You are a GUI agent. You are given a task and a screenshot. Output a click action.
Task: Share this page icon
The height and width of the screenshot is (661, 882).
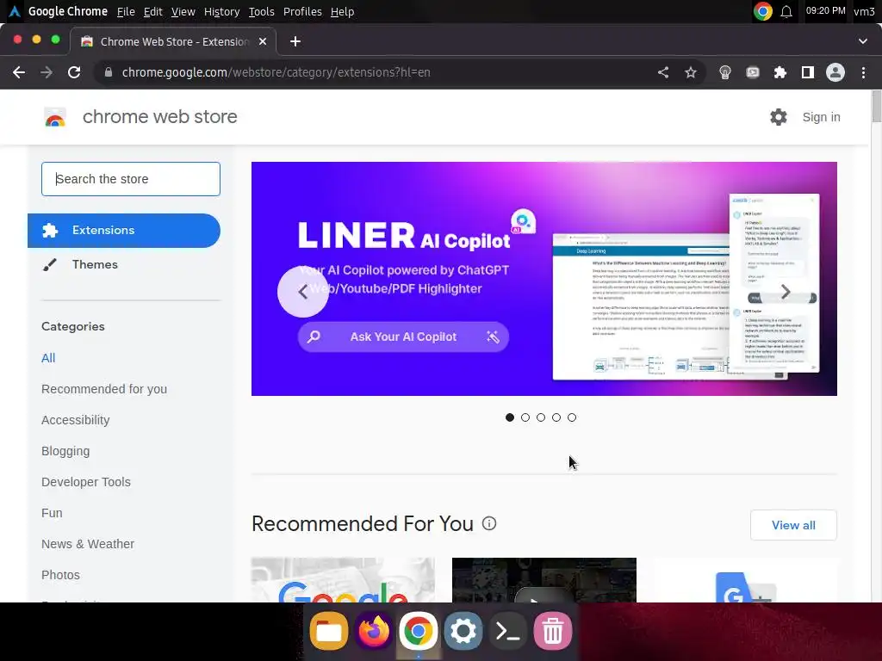663,72
